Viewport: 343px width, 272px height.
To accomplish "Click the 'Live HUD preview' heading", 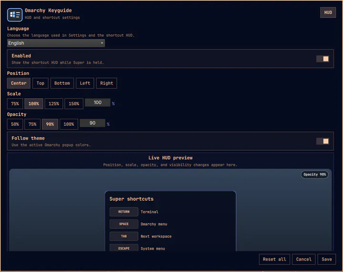I will point(171,158).
